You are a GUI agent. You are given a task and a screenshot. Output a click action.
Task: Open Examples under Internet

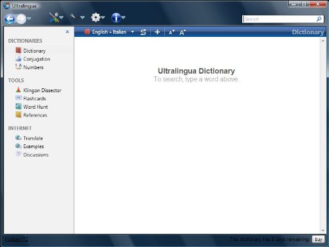point(34,146)
